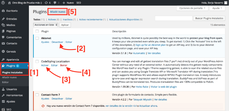This screenshot has height=111, width=229.
Task: Click the Aplicar button
Action: click(x=65, y=25)
